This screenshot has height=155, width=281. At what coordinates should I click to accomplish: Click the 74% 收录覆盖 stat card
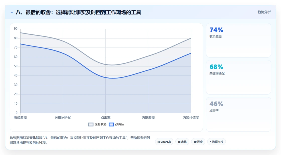(239, 40)
